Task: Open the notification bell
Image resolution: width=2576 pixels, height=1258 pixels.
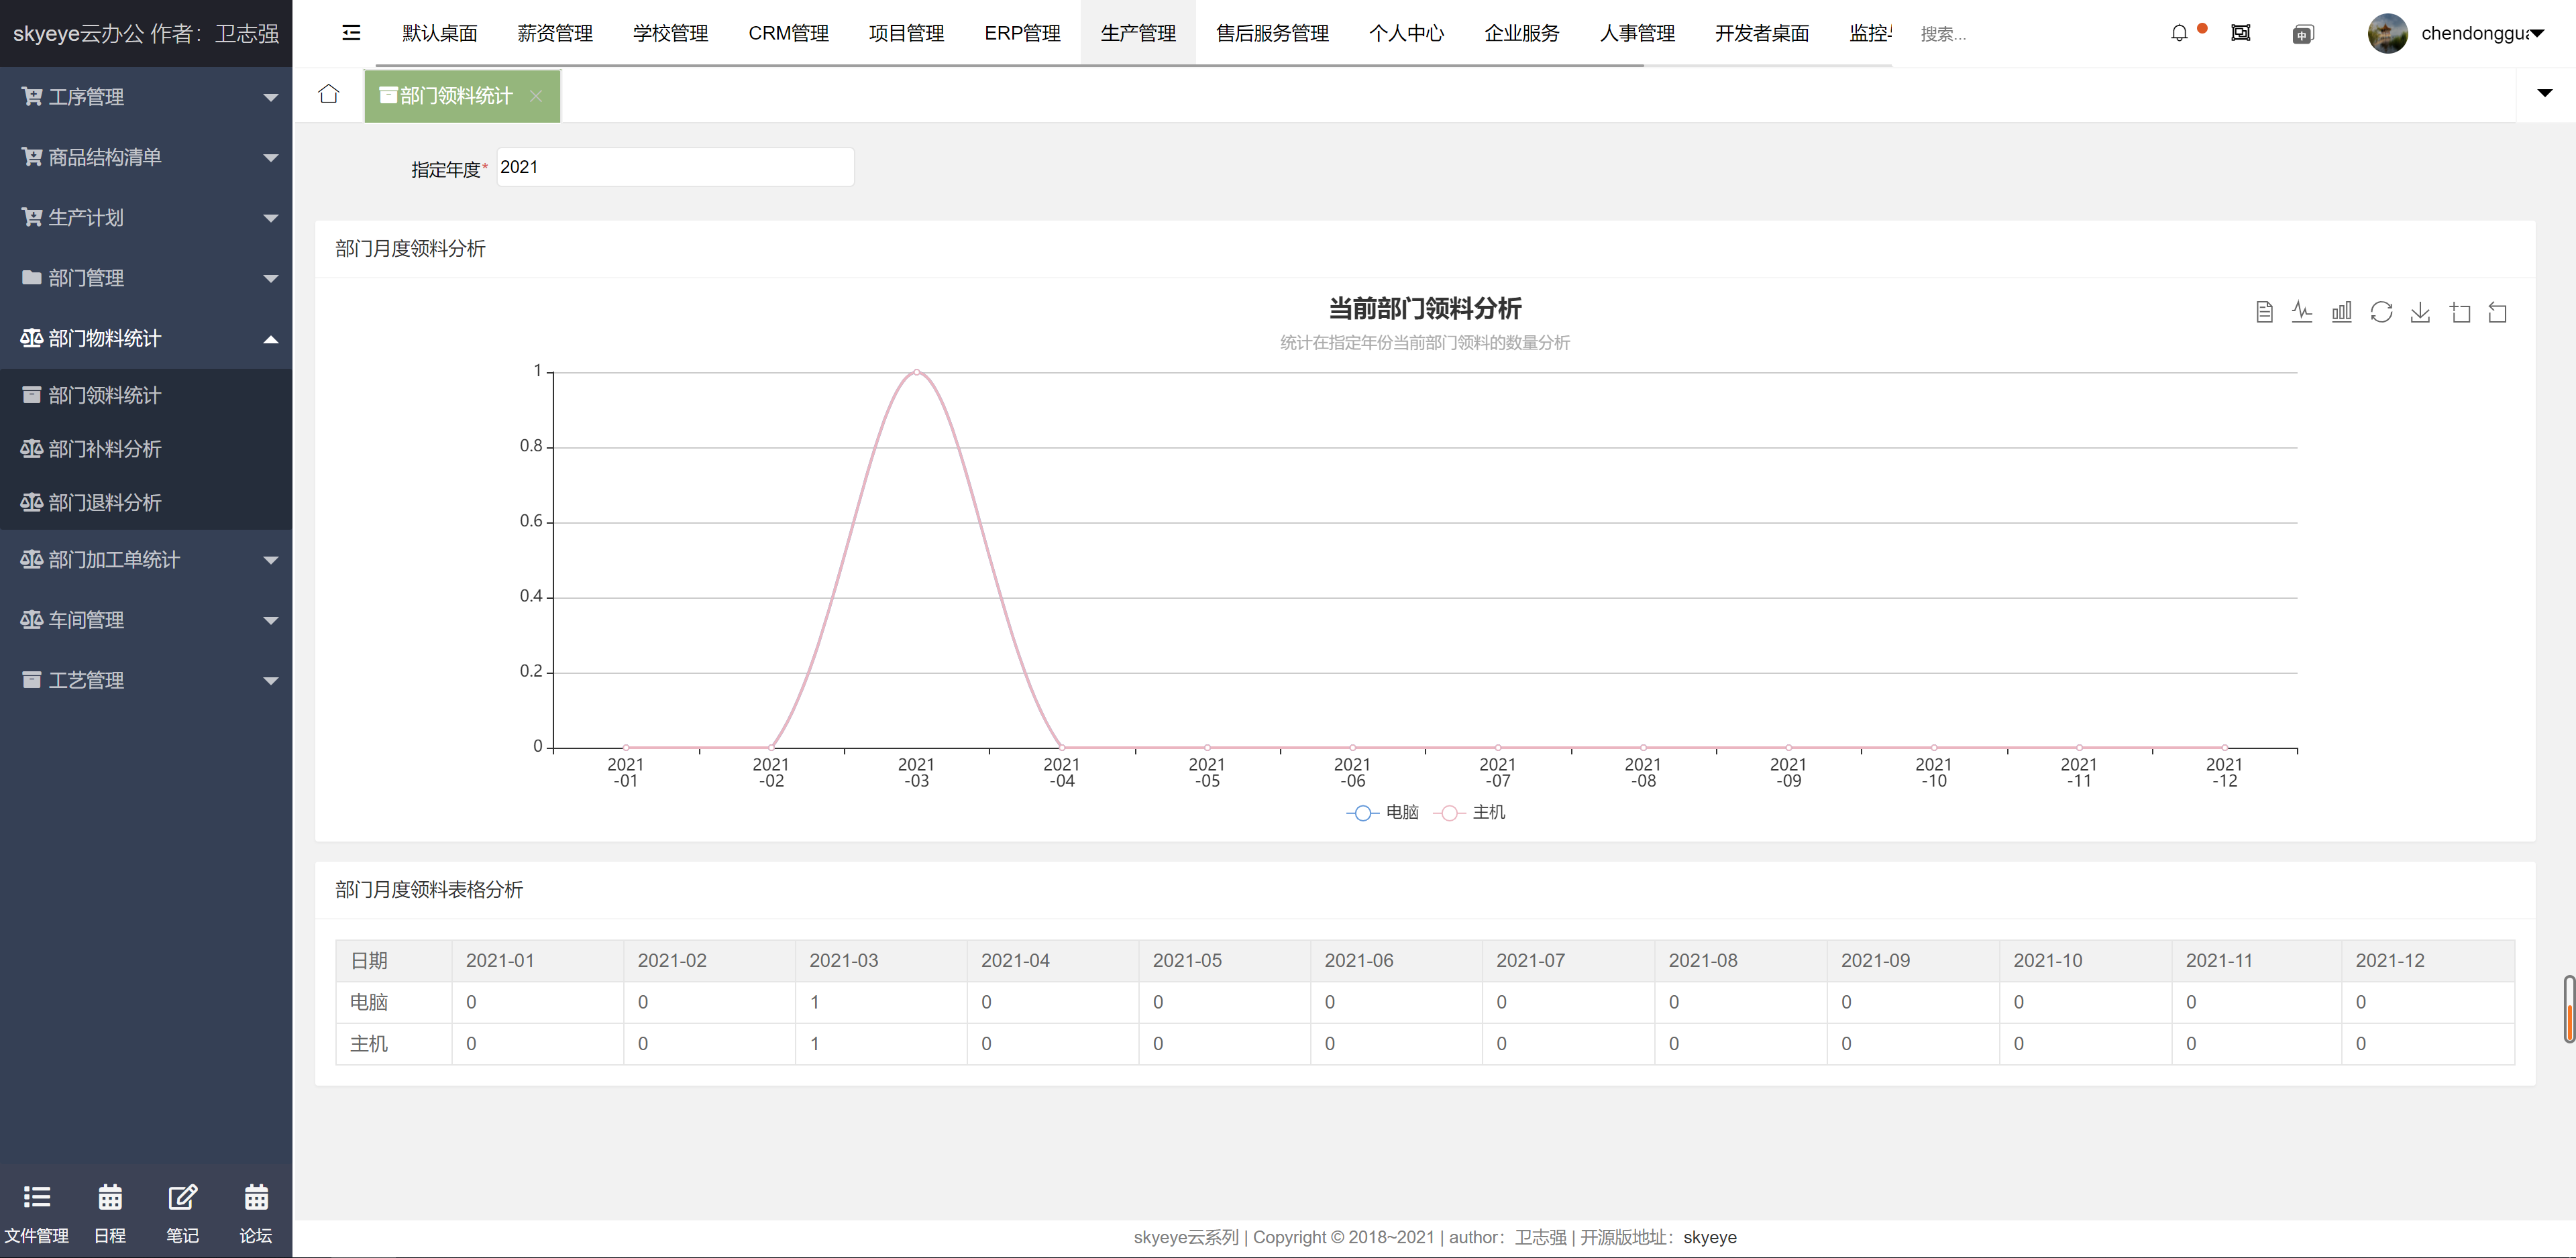Action: point(2179,33)
